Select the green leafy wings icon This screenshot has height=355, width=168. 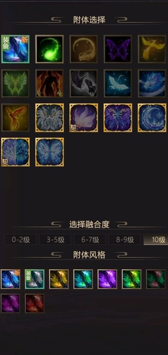(x=15, y=83)
